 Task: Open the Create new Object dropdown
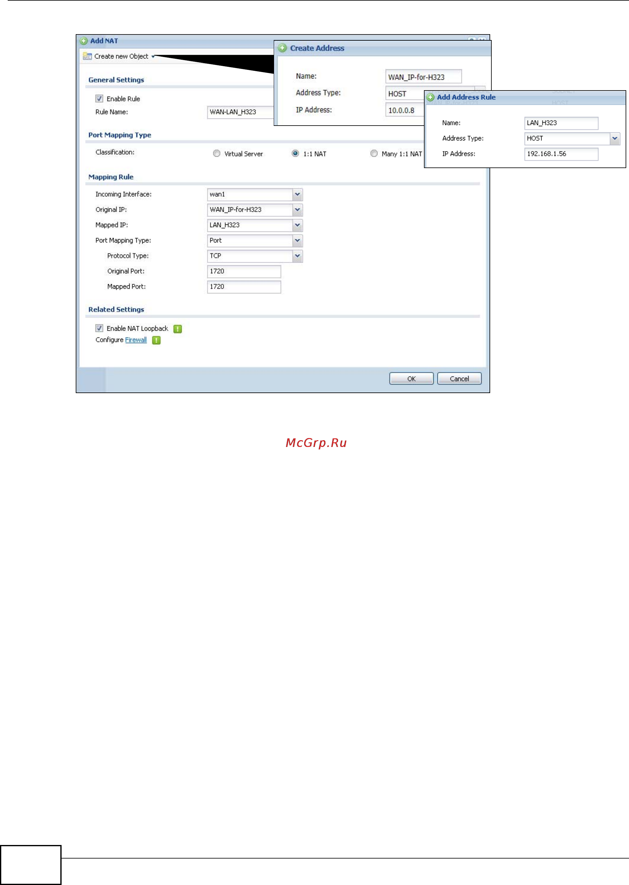point(153,57)
